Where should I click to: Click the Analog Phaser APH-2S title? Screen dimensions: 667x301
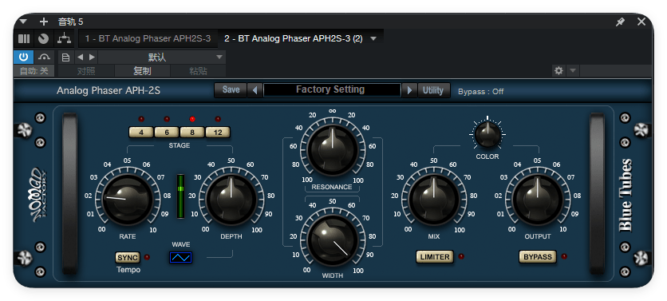tap(109, 91)
